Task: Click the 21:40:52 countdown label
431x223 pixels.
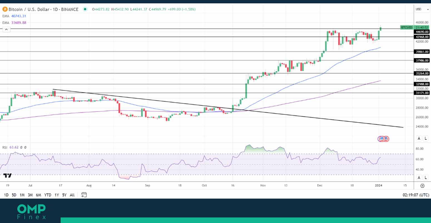Action: point(422,27)
